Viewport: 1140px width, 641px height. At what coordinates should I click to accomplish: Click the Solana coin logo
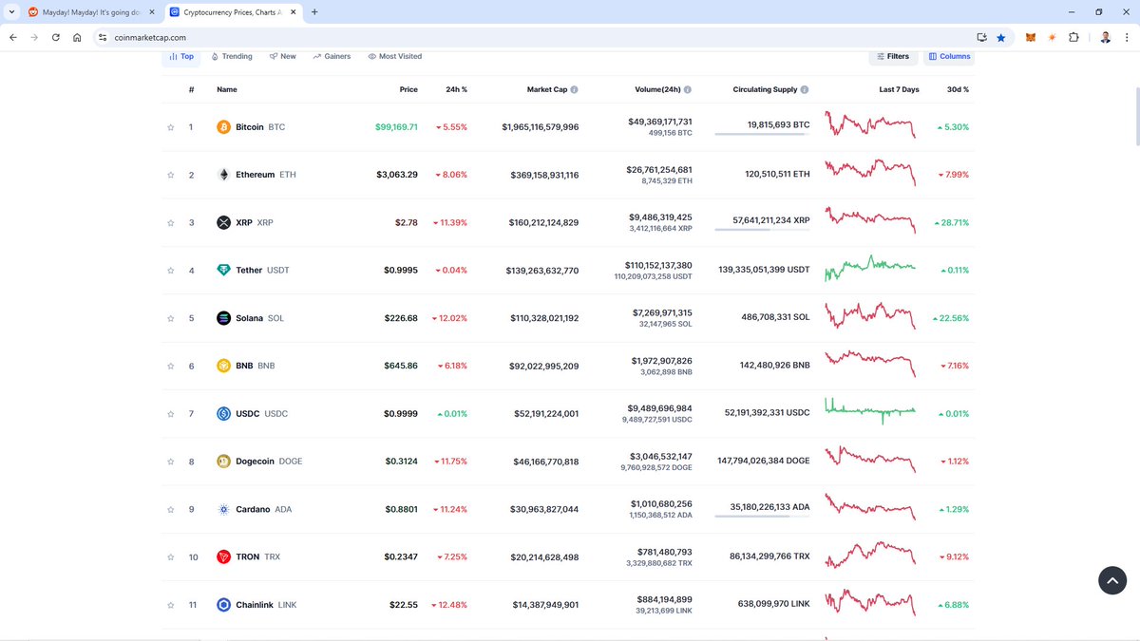coord(224,318)
